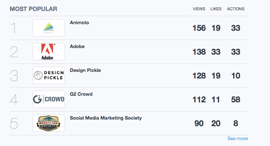Click the Most Popular heading

tap(33, 9)
